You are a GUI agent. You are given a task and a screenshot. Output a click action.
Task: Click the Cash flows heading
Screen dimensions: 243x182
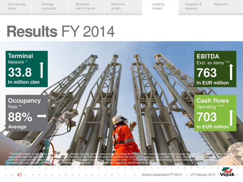(x=213, y=101)
